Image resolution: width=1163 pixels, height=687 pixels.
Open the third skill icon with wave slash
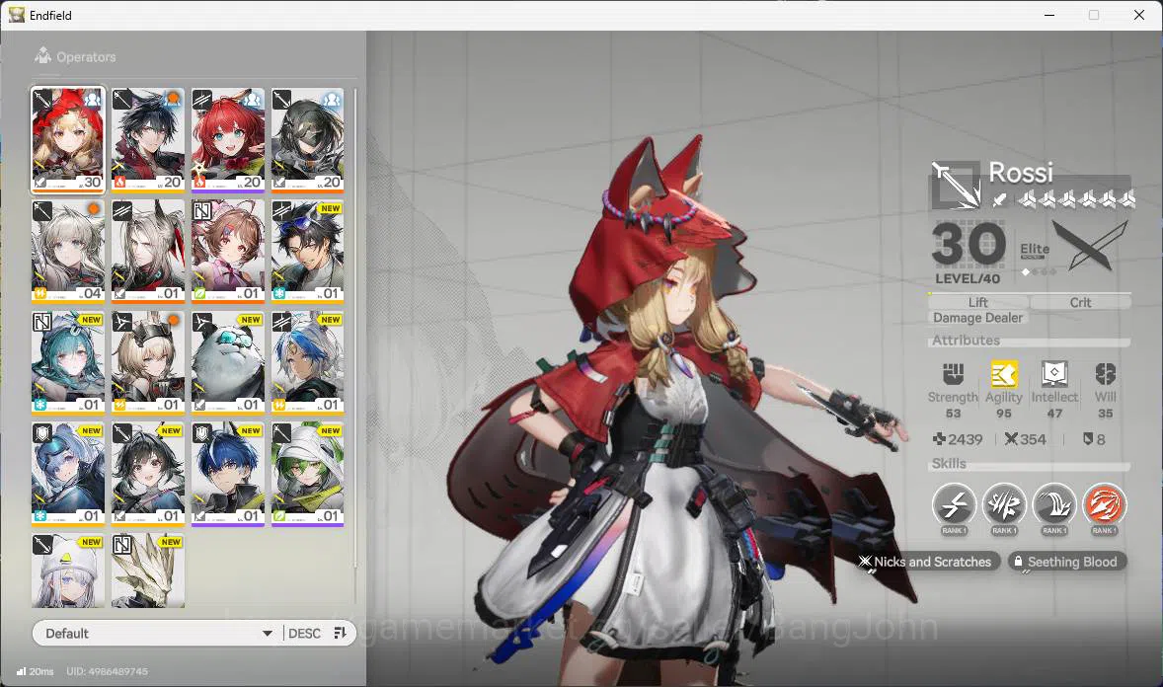(1054, 506)
